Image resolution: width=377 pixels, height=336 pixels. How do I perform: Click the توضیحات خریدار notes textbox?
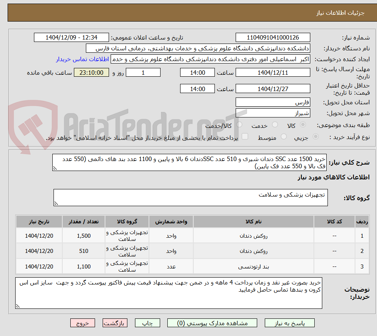tap(169, 293)
